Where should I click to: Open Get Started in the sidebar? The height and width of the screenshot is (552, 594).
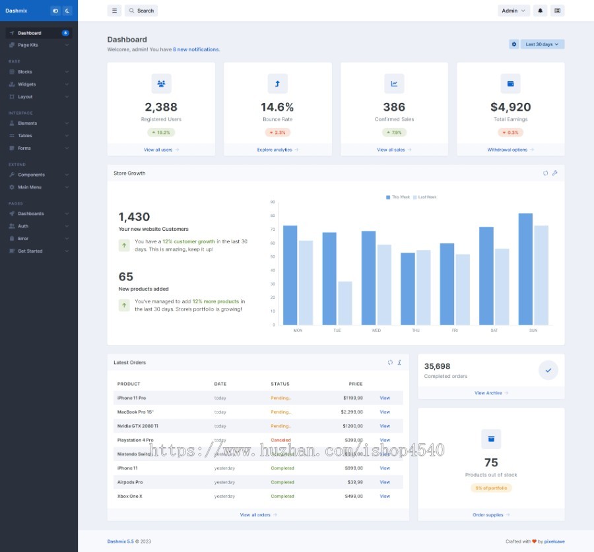(39, 251)
